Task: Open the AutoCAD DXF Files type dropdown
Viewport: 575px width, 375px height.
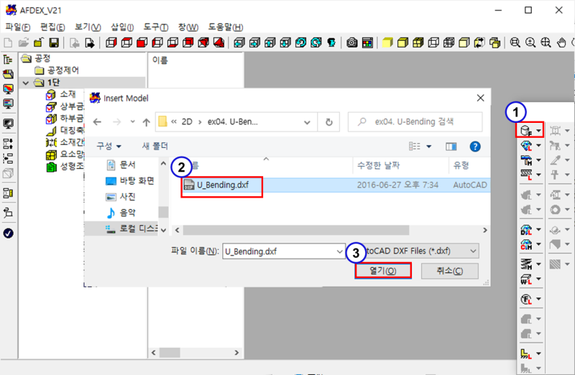Action: pos(471,251)
